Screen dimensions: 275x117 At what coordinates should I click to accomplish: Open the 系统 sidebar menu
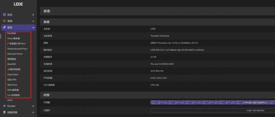[19, 21]
